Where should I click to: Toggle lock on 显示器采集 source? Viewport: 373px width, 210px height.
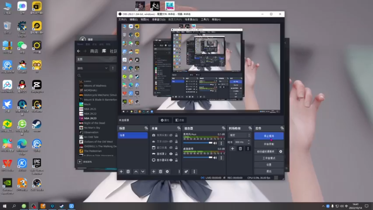point(176,160)
